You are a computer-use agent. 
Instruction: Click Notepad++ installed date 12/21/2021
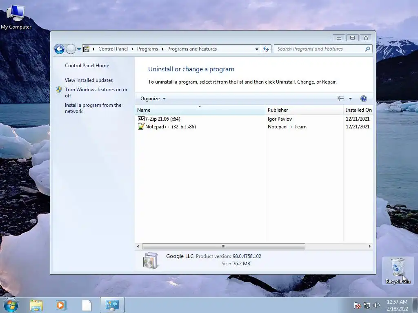[358, 127]
